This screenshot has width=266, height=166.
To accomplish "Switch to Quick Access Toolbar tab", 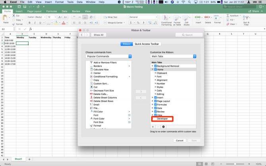I will point(147,44).
